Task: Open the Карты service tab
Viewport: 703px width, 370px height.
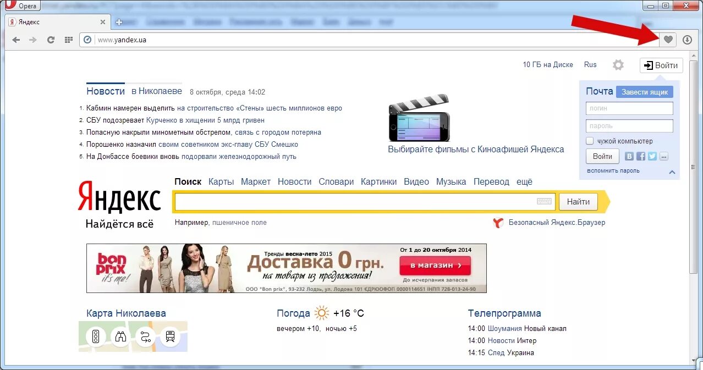Action: pos(221,181)
